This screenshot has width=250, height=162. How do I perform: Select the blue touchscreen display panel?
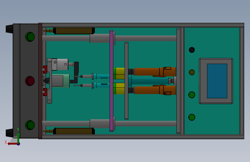coord(217,81)
